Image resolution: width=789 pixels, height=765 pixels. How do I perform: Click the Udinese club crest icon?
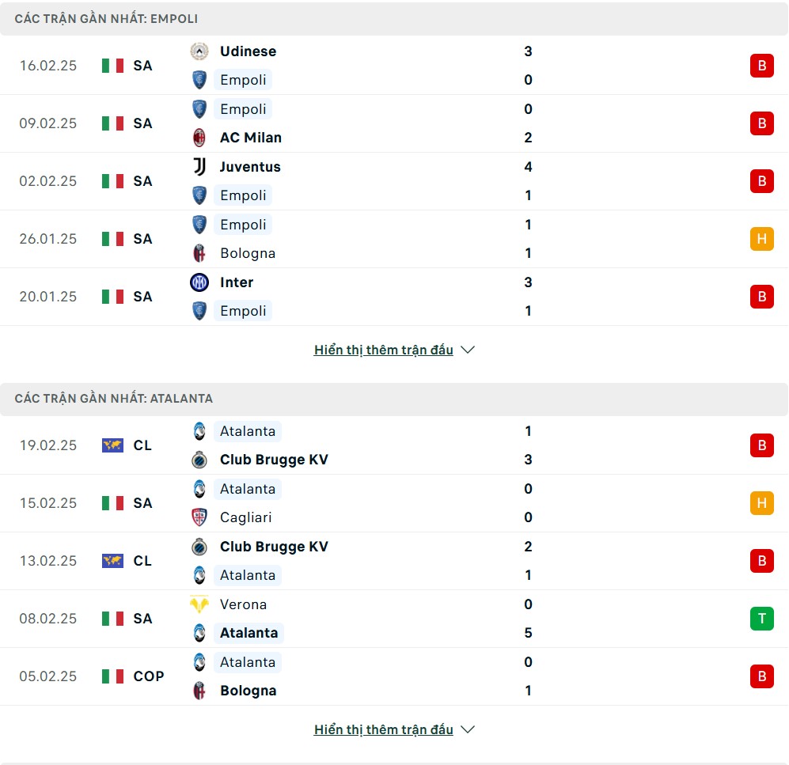coord(199,51)
